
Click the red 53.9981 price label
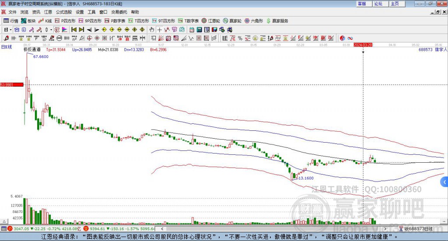coord(12,85)
